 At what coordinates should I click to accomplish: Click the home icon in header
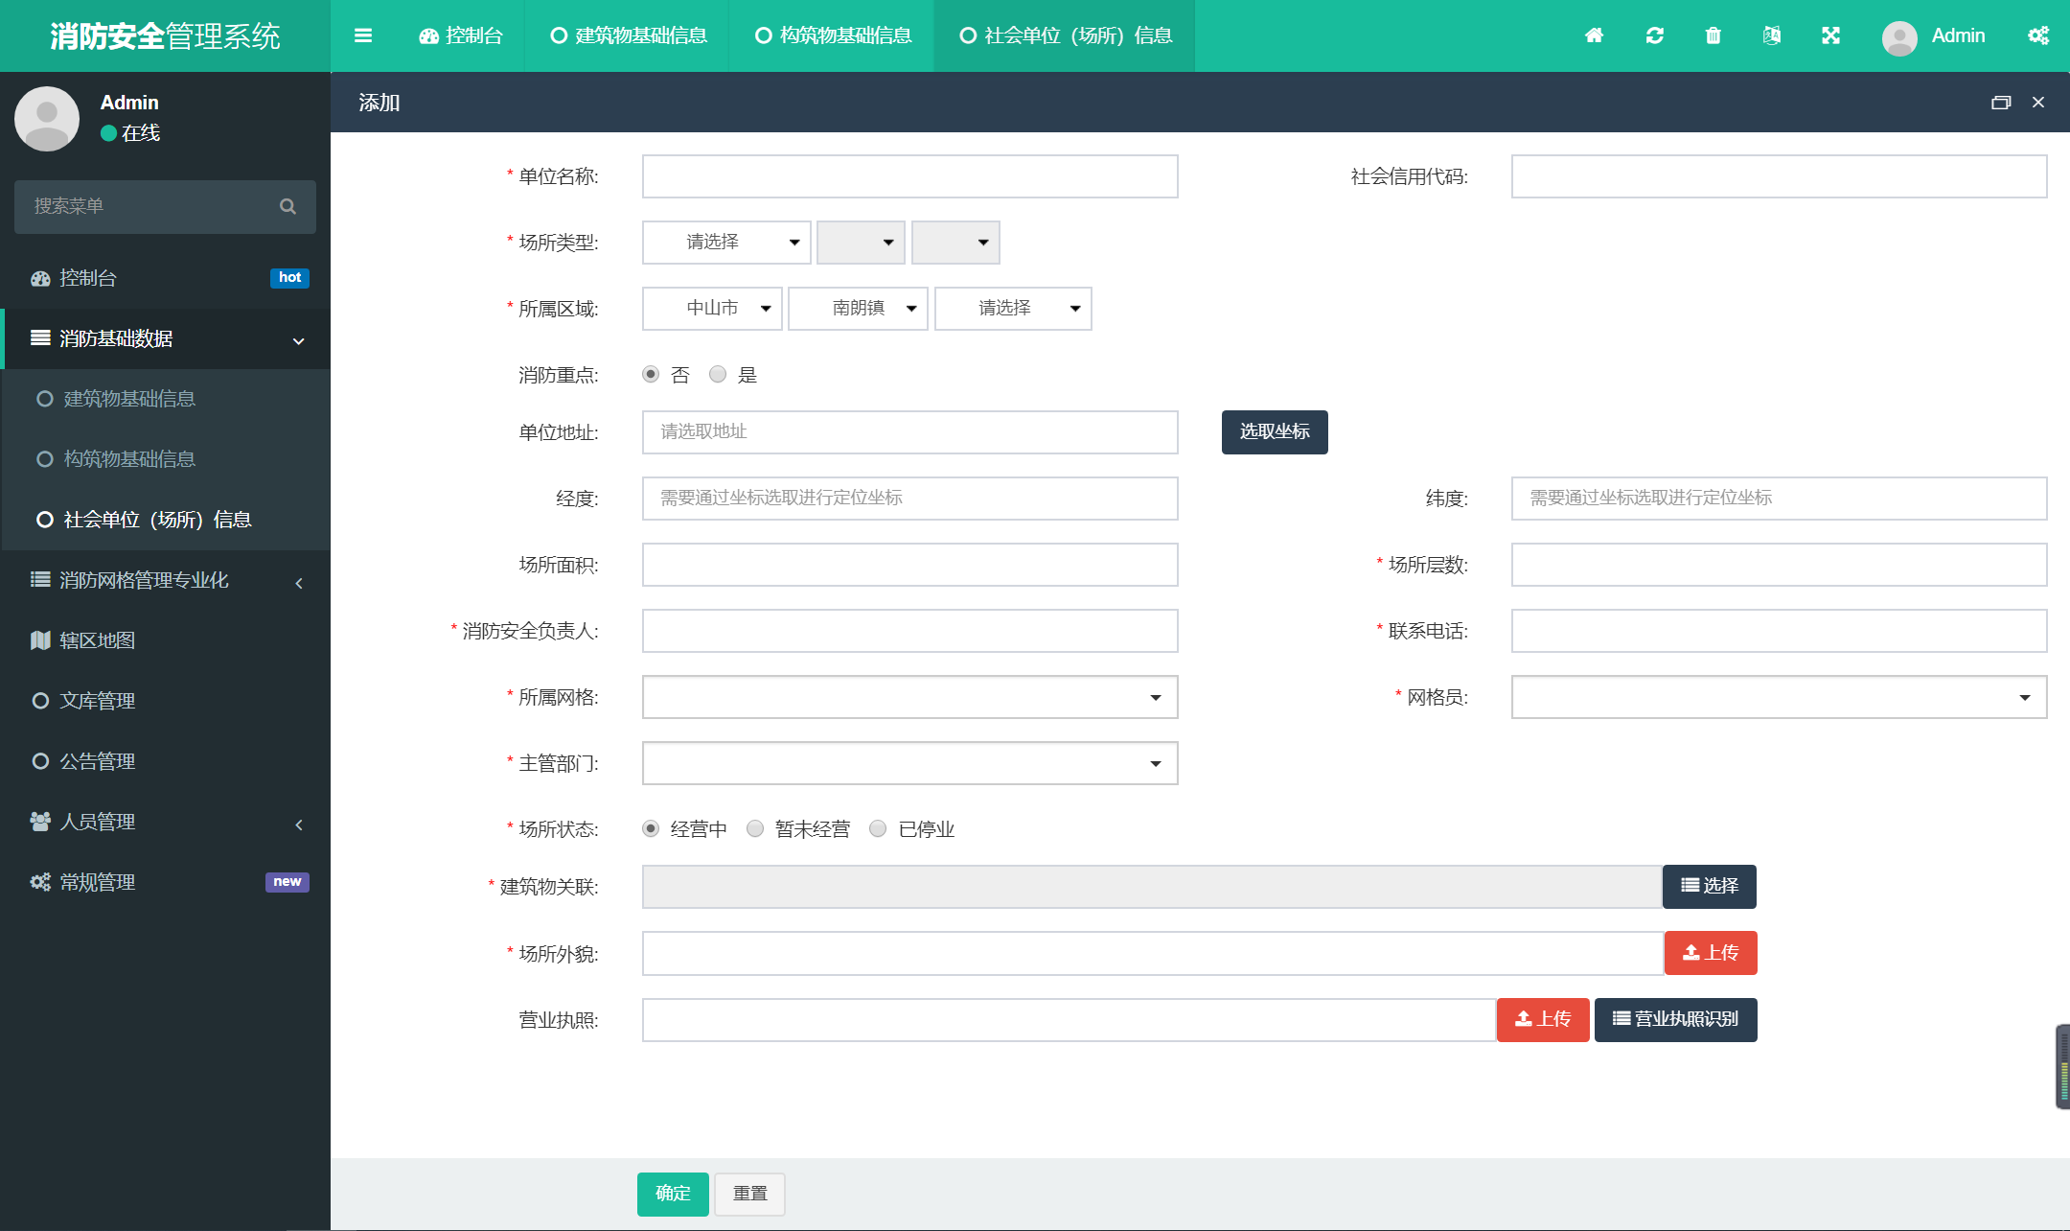point(1594,35)
